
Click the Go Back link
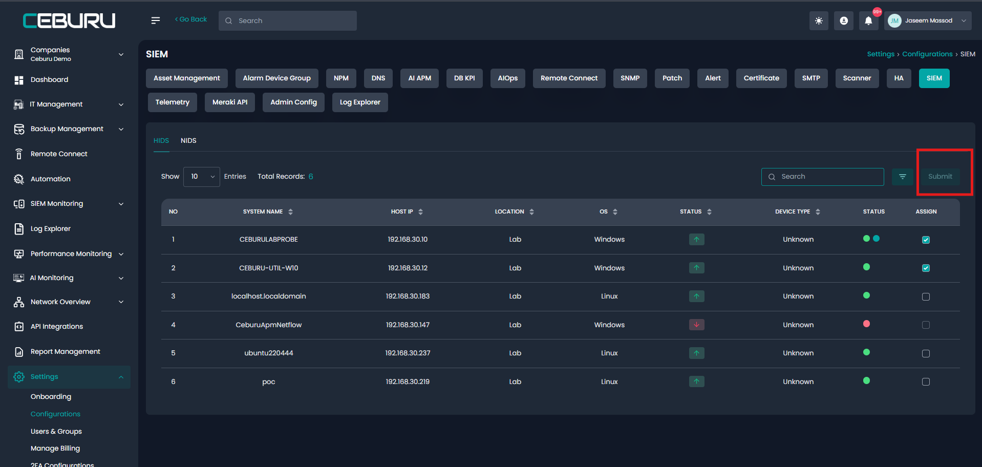click(x=191, y=19)
